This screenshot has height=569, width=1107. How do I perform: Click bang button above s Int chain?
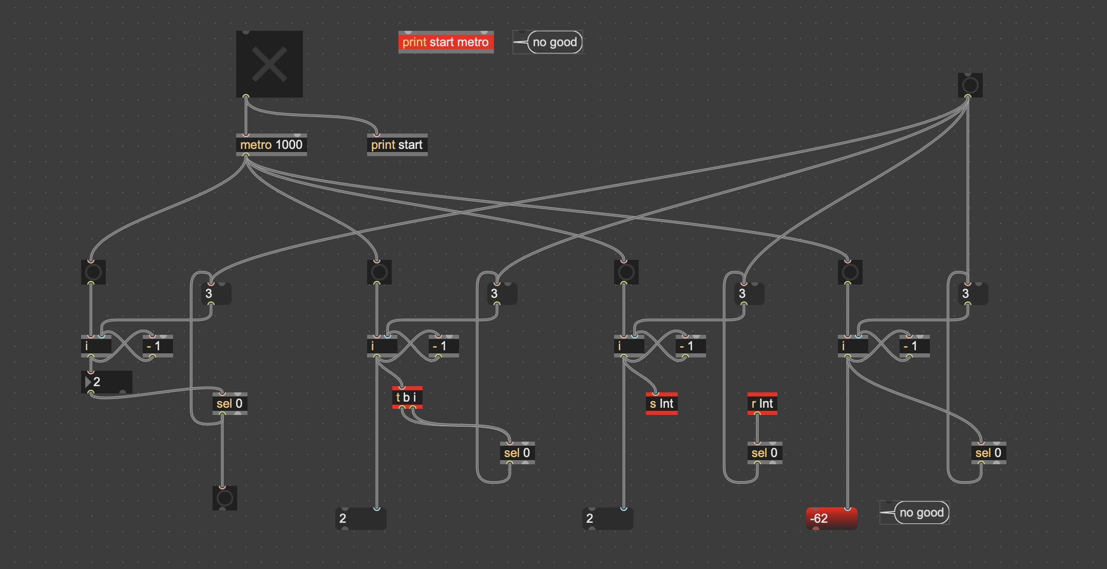626,272
